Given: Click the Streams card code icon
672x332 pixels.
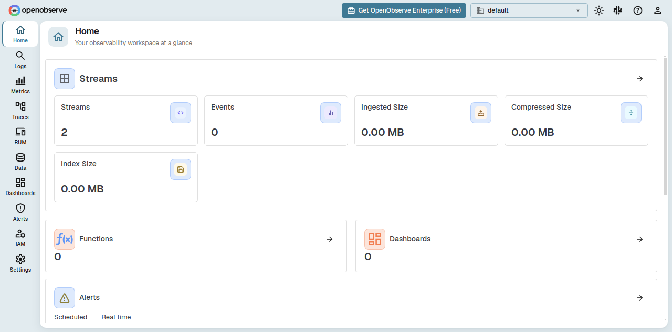Looking at the screenshot, I should tap(181, 113).
